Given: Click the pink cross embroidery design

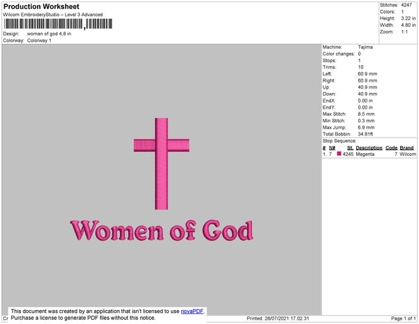Looking at the screenshot, I should pos(161,163).
